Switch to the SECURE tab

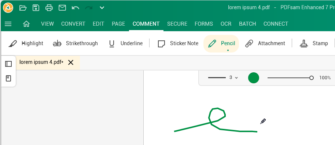tap(177, 24)
